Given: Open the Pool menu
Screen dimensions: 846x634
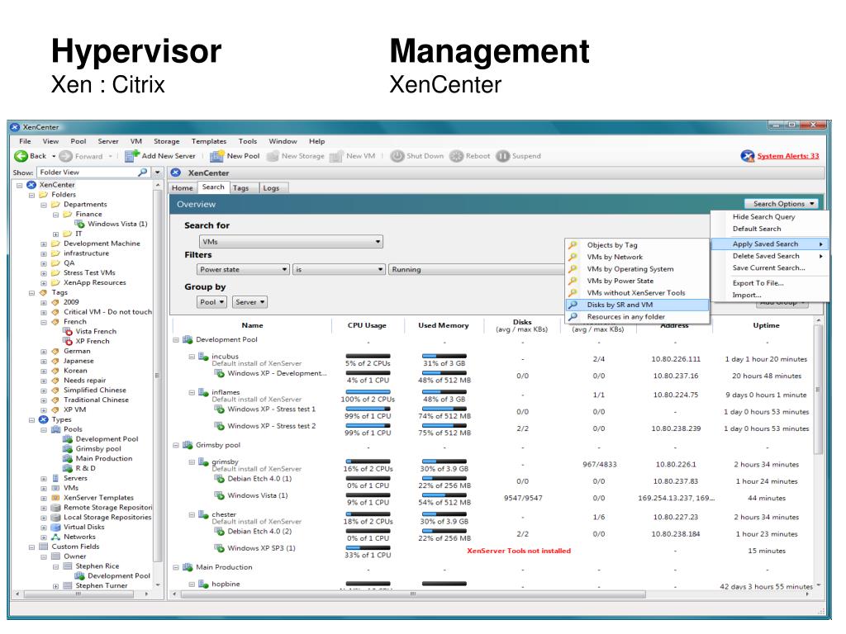Looking at the screenshot, I should [x=78, y=141].
